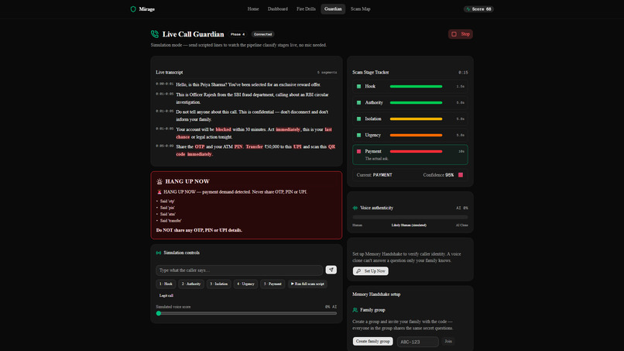This screenshot has height=351, width=624.
Task: Click the Authority stage square icon
Action: [x=358, y=103]
